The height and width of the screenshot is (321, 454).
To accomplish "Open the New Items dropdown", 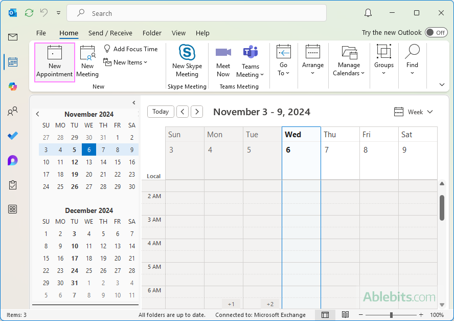I will tap(126, 62).
